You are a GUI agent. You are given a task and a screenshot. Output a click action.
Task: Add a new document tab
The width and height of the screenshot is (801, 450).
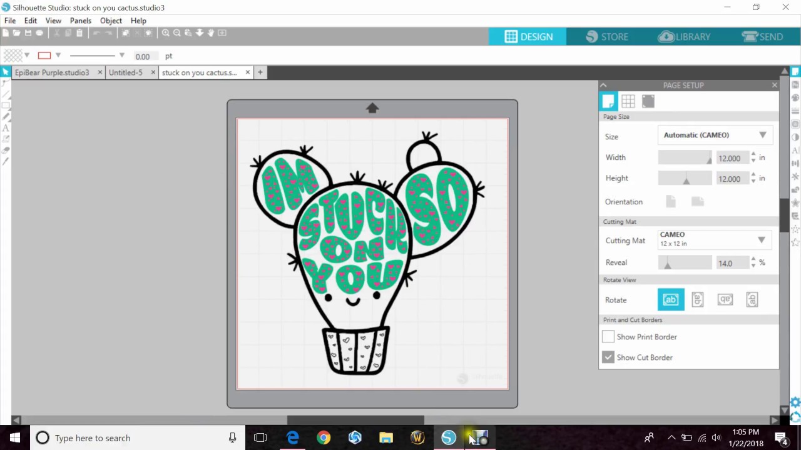coord(260,72)
